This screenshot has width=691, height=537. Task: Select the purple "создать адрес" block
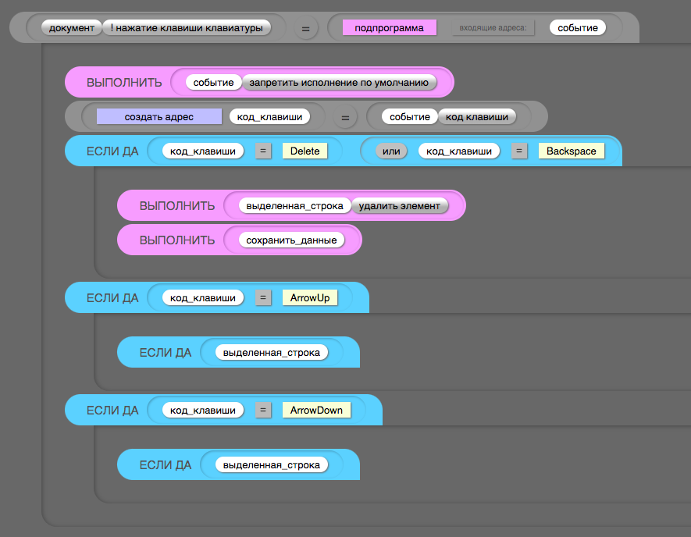tap(159, 117)
